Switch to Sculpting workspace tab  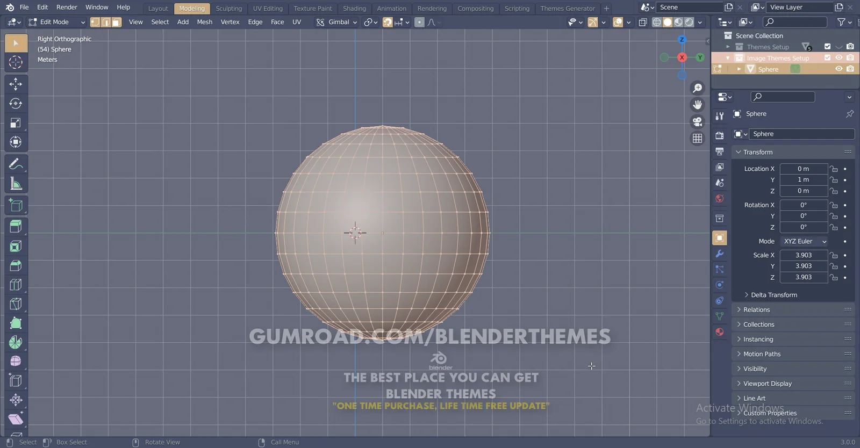tap(229, 9)
